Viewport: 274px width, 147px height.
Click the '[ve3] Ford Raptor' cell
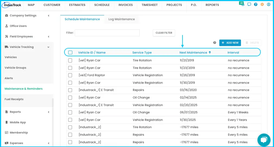click(x=92, y=75)
